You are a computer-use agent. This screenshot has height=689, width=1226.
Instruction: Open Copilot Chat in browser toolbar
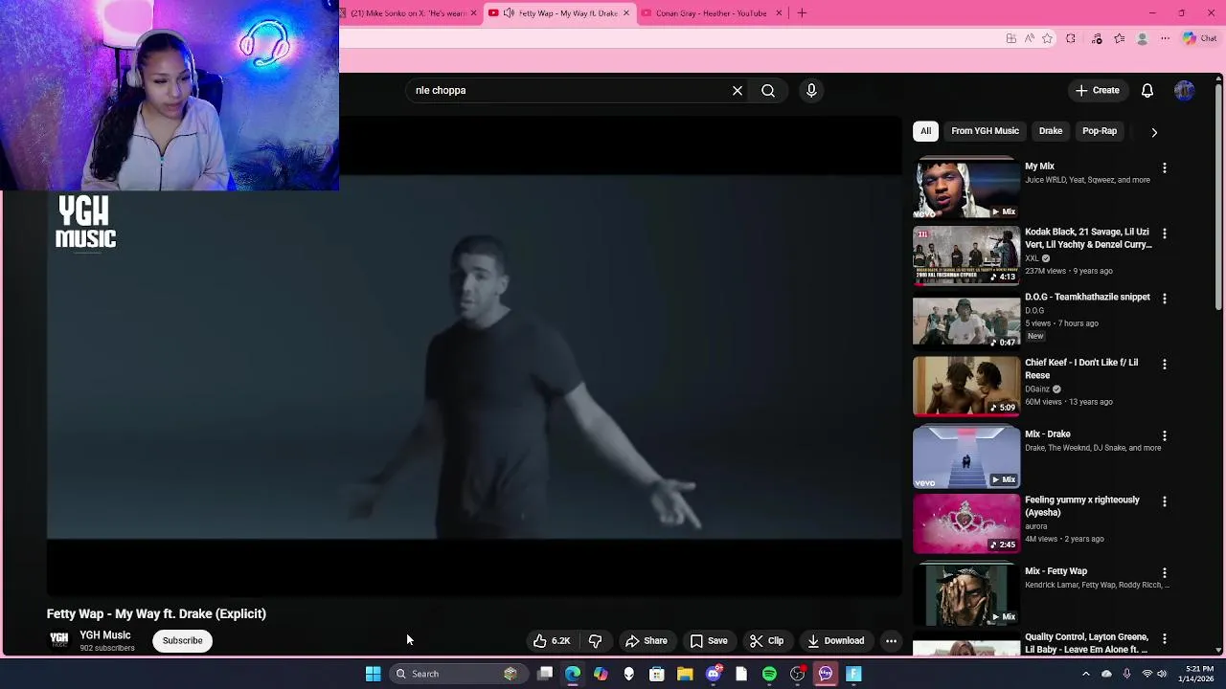[x=1200, y=39]
